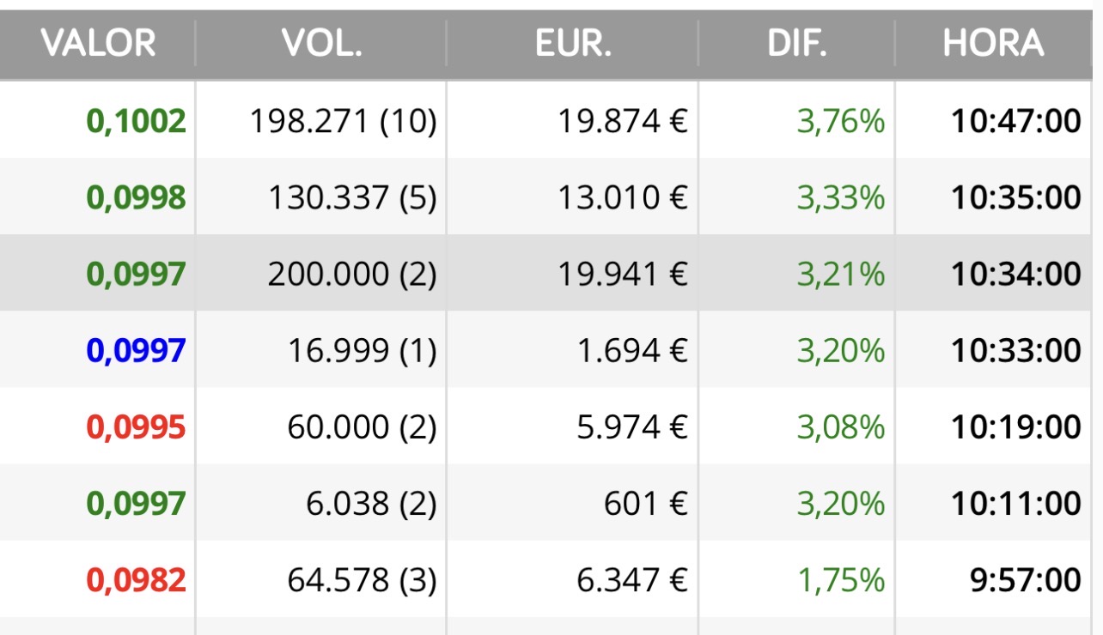Screen dimensions: 1103x635
Task: Click the VALOR column header
Action: 98,43
